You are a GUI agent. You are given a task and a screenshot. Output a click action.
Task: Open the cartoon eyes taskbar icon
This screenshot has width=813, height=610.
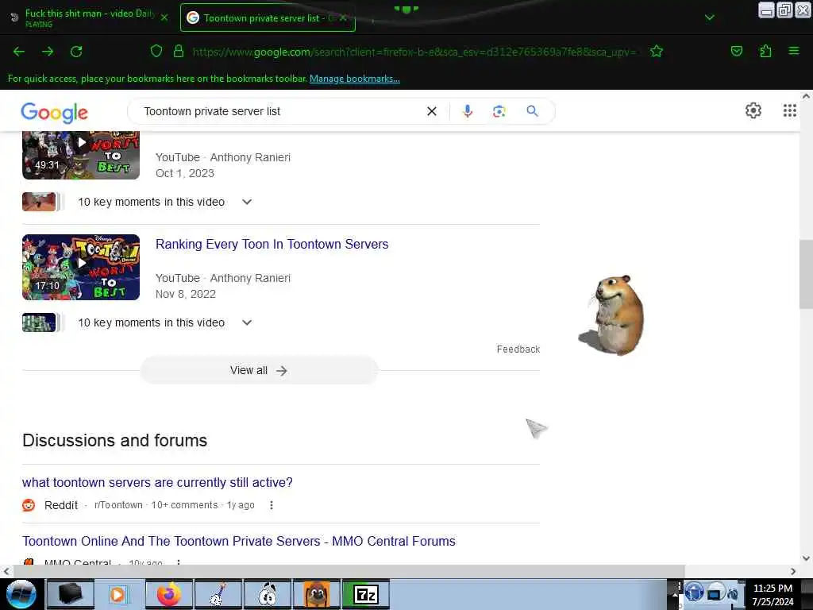(x=268, y=594)
